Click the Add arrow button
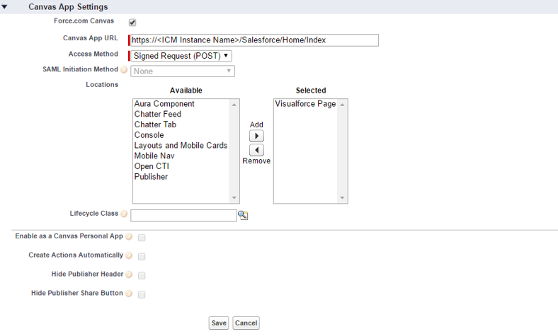The image size is (558, 336). [256, 136]
